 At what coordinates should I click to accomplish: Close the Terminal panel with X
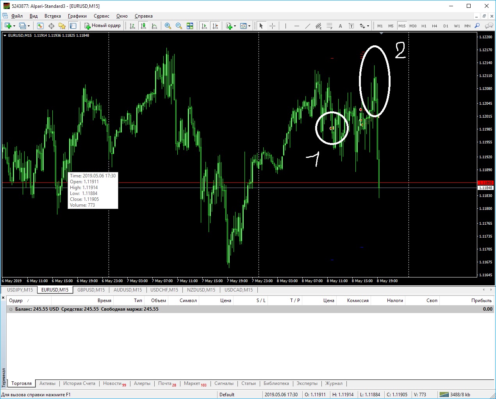(3, 298)
